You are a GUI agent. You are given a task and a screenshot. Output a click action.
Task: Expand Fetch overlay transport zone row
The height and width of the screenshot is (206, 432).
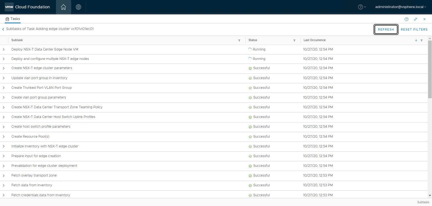[4, 175]
